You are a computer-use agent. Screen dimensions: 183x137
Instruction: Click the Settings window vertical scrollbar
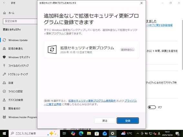(182, 45)
